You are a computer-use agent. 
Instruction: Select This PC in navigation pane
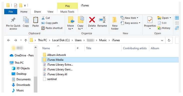(x=17, y=63)
